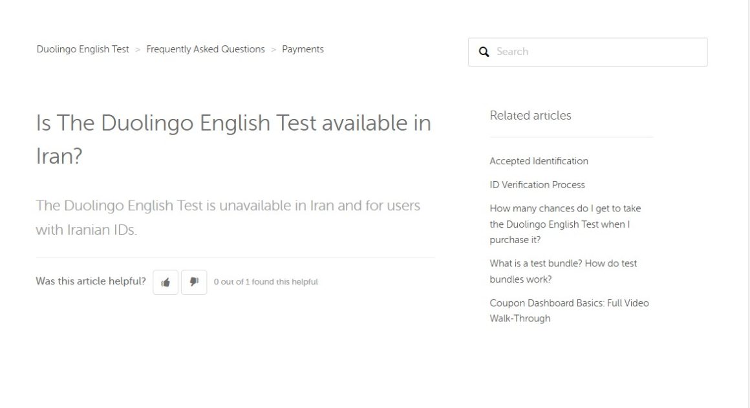Click '0 out of 1 found this helpful' text
Viewport: 750px width, 408px height.
tap(266, 282)
